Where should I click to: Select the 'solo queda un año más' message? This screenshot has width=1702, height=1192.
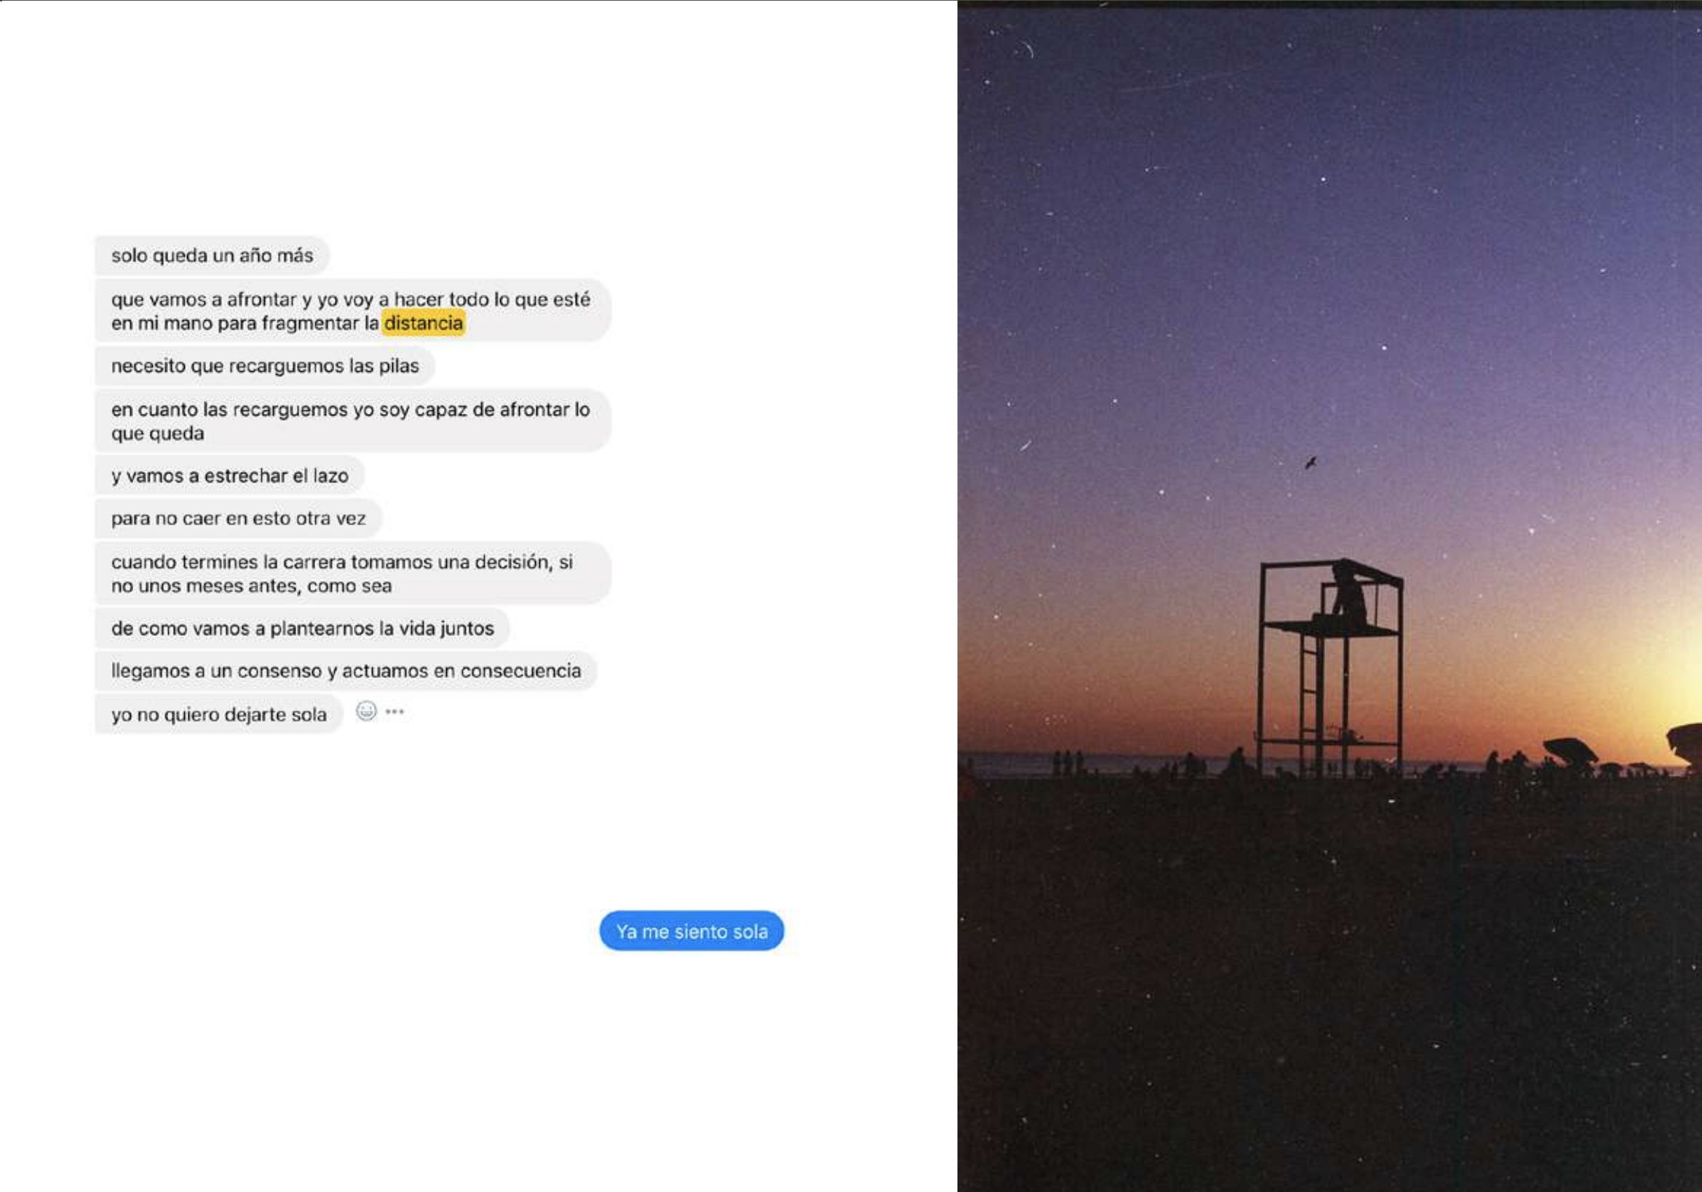212,255
